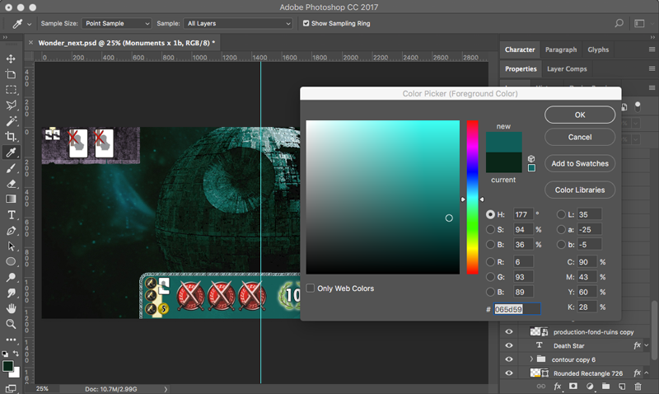Select the Wonder_next.psd document tab
This screenshot has width=659, height=394.
127,43
